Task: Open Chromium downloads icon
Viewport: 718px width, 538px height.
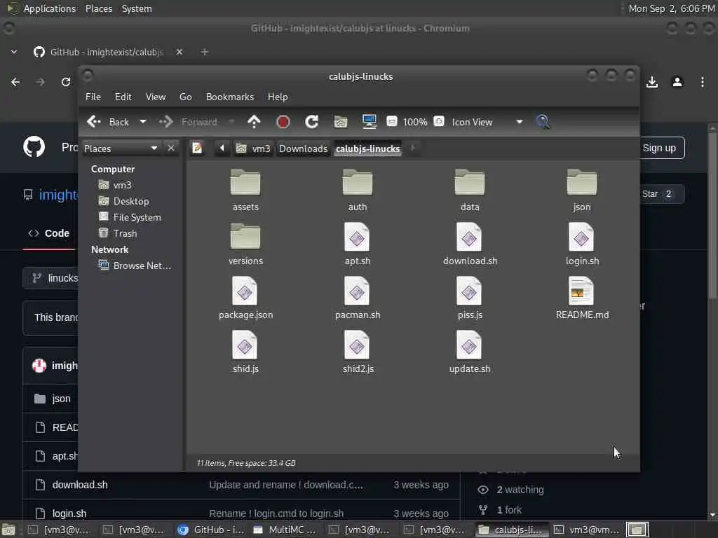Action: coord(652,82)
